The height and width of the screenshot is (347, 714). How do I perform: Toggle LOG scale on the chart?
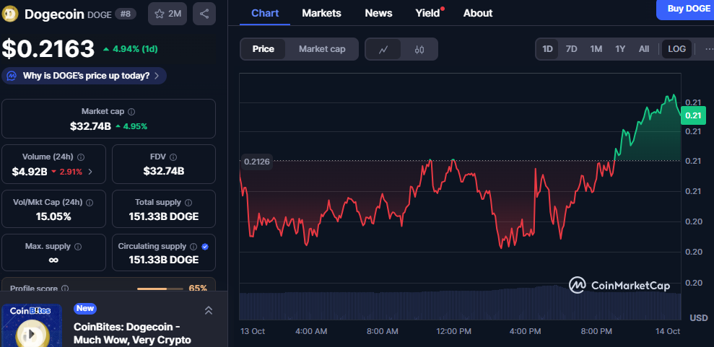pyautogui.click(x=676, y=49)
